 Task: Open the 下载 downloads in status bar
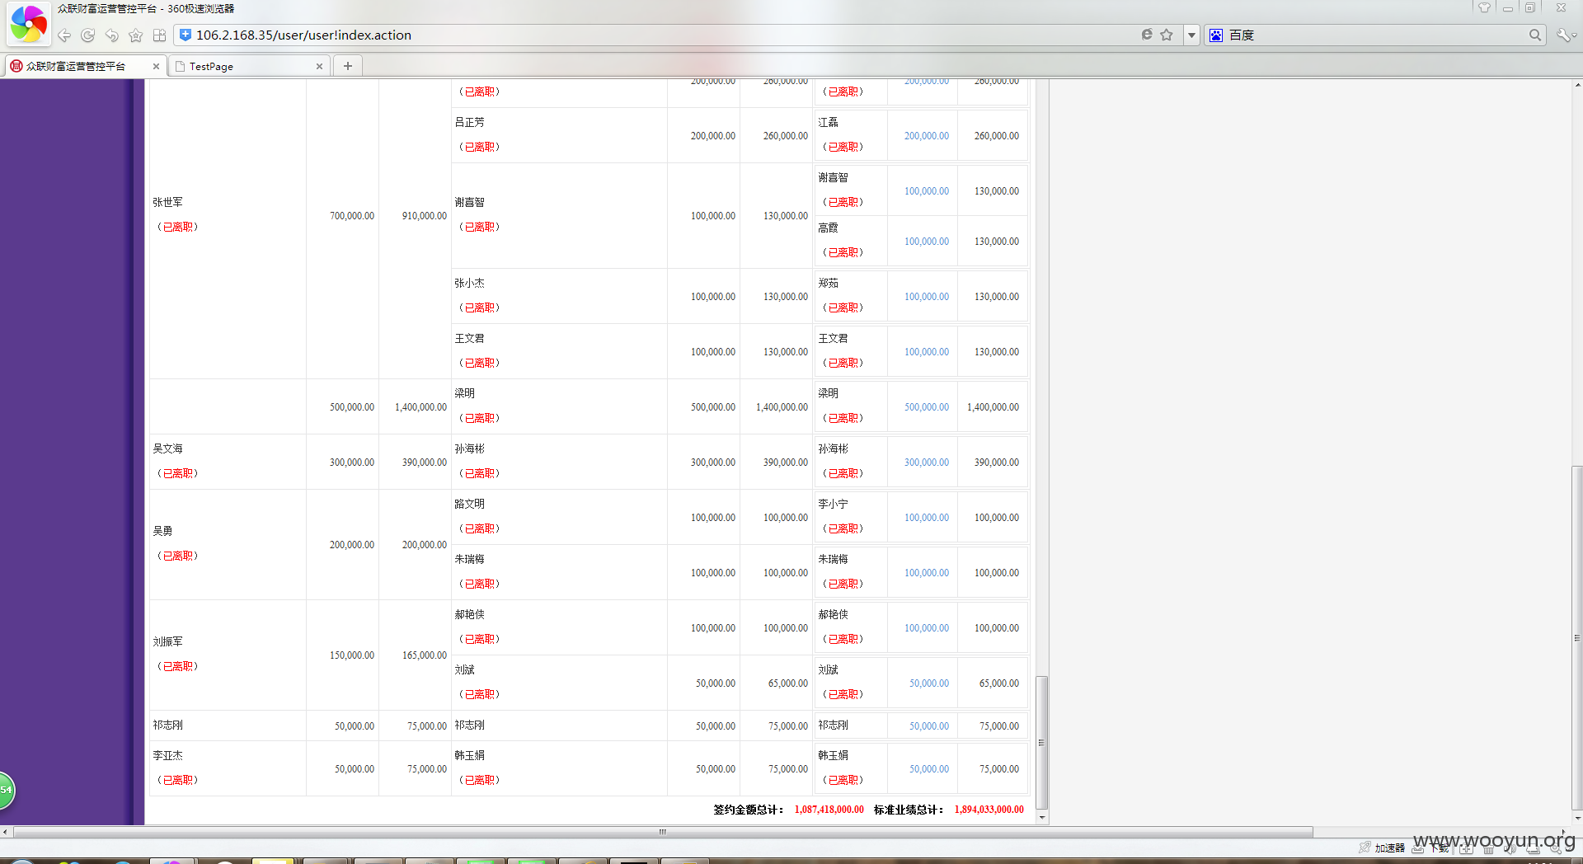click(1440, 848)
